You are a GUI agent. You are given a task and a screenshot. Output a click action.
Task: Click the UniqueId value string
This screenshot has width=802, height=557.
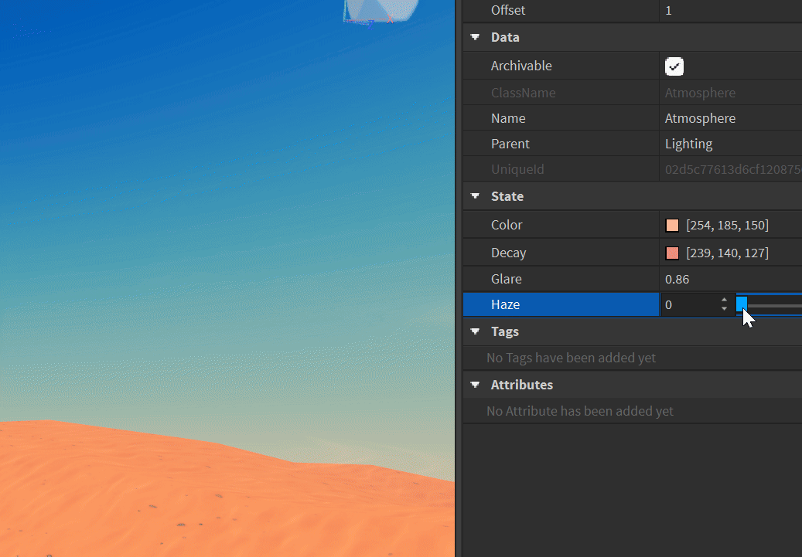pyautogui.click(x=733, y=169)
